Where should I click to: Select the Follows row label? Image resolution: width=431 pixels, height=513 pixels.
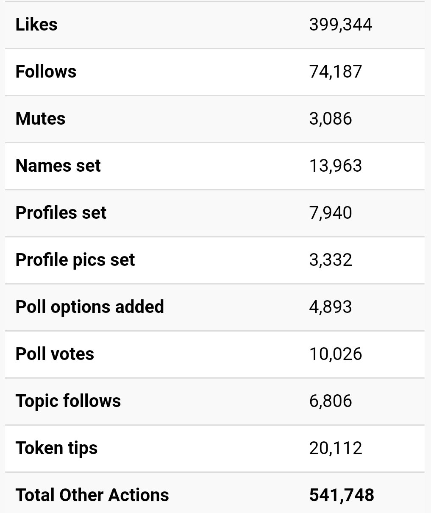click(x=46, y=72)
